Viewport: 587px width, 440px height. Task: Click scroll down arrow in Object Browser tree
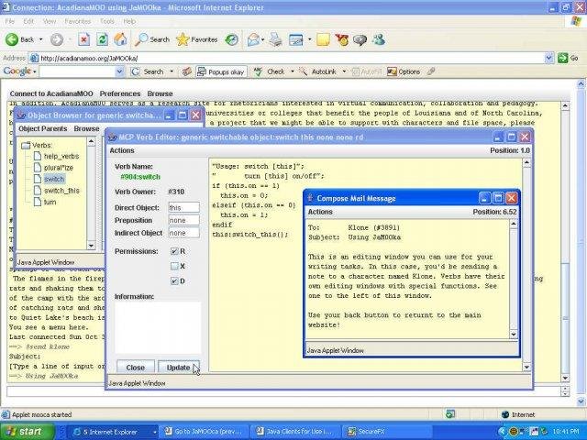pyautogui.click(x=91, y=246)
